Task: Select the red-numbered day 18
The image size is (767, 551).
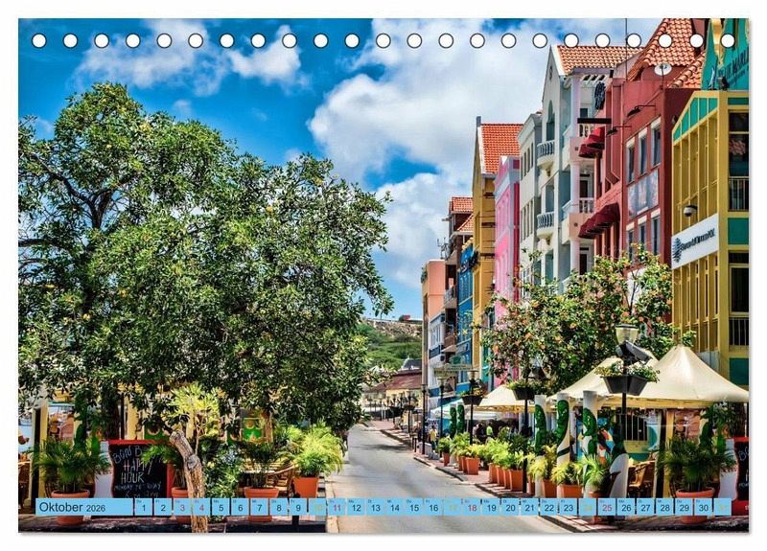Action: point(472,507)
